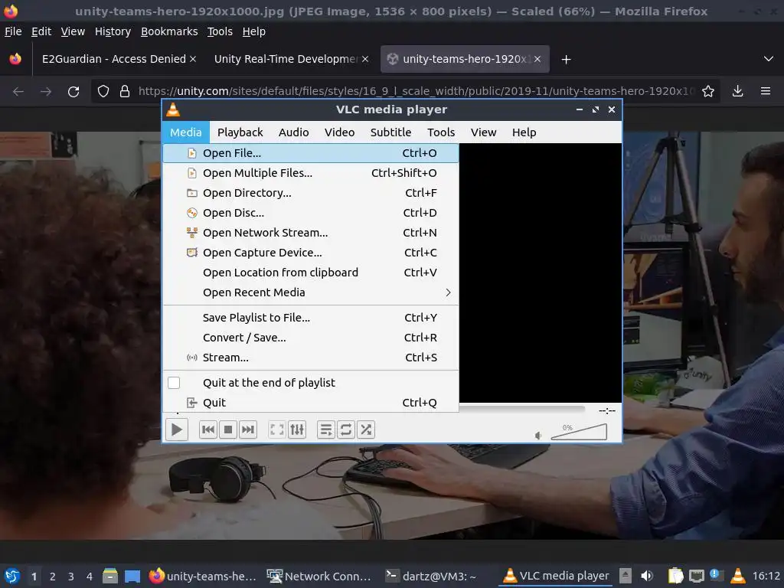Bookmark this page with star icon
784x588 pixels.
[x=708, y=92]
